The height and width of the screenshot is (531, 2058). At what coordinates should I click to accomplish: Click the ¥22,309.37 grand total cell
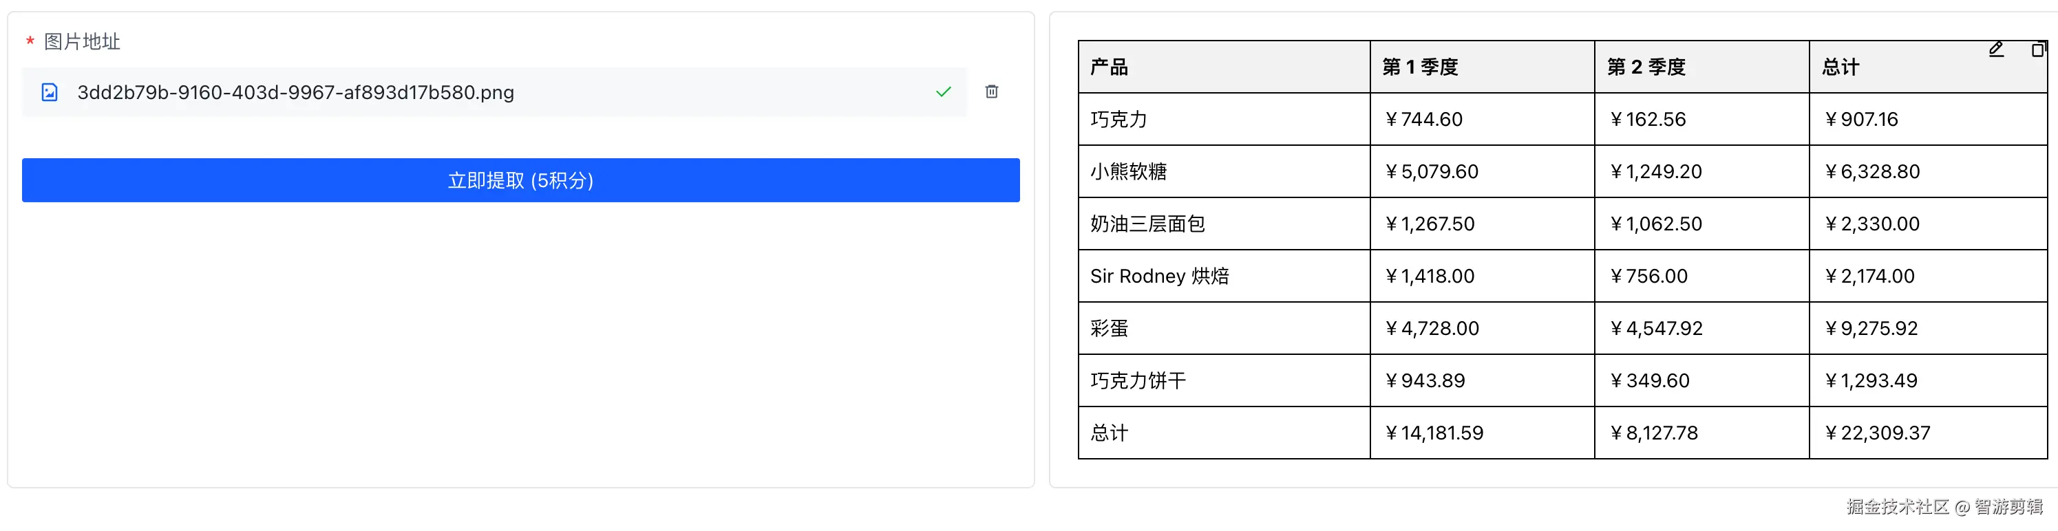[x=1878, y=433]
